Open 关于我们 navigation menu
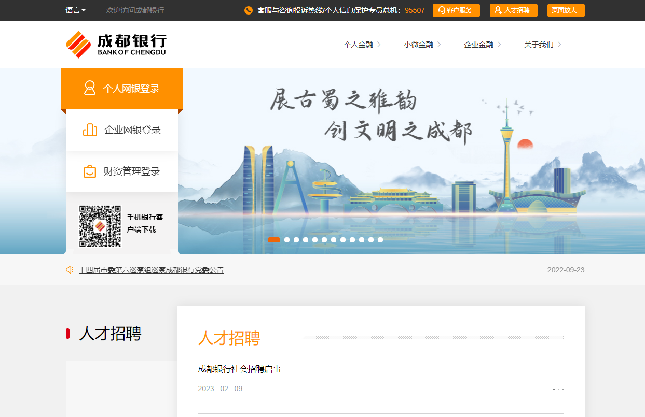Viewport: 645px width, 417px height. [539, 45]
